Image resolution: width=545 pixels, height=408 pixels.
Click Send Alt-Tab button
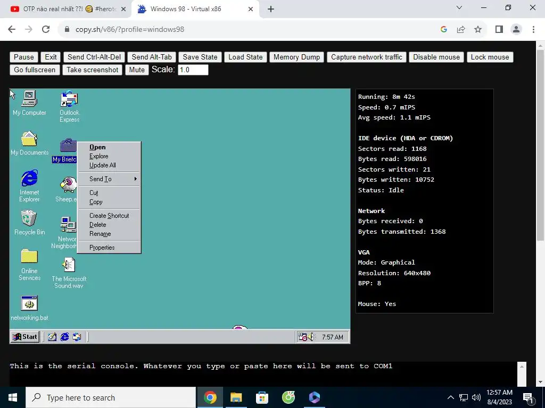tap(152, 57)
